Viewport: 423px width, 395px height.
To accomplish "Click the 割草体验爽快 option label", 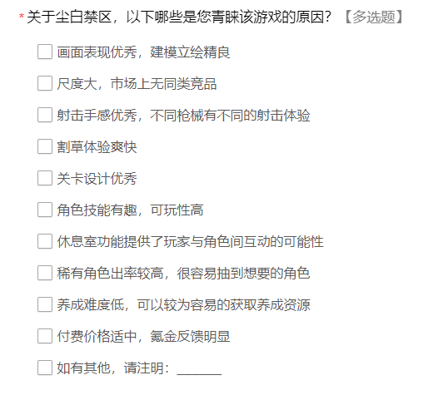I will [x=97, y=147].
